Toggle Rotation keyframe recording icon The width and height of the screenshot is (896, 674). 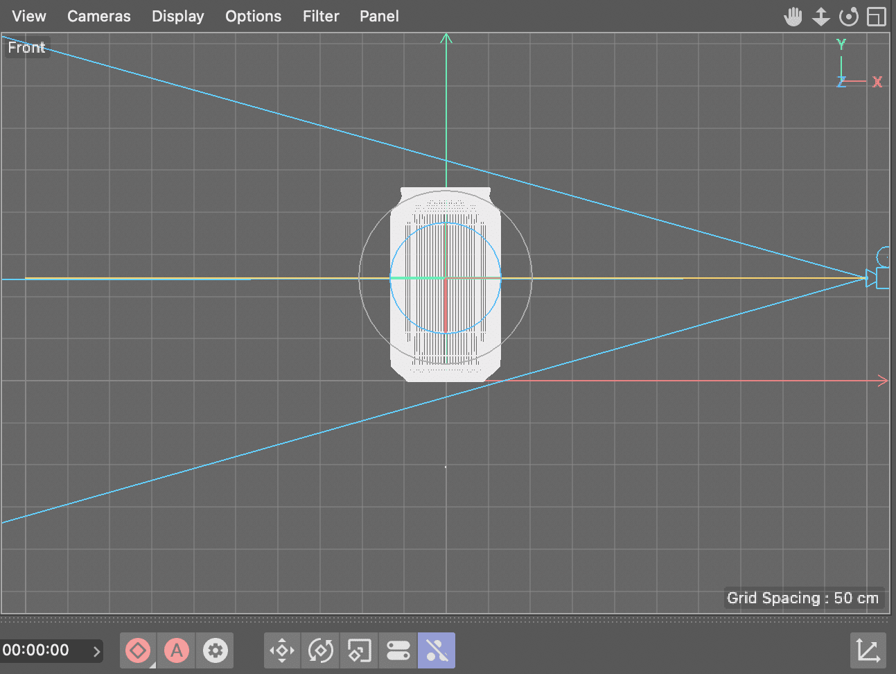[x=321, y=650]
